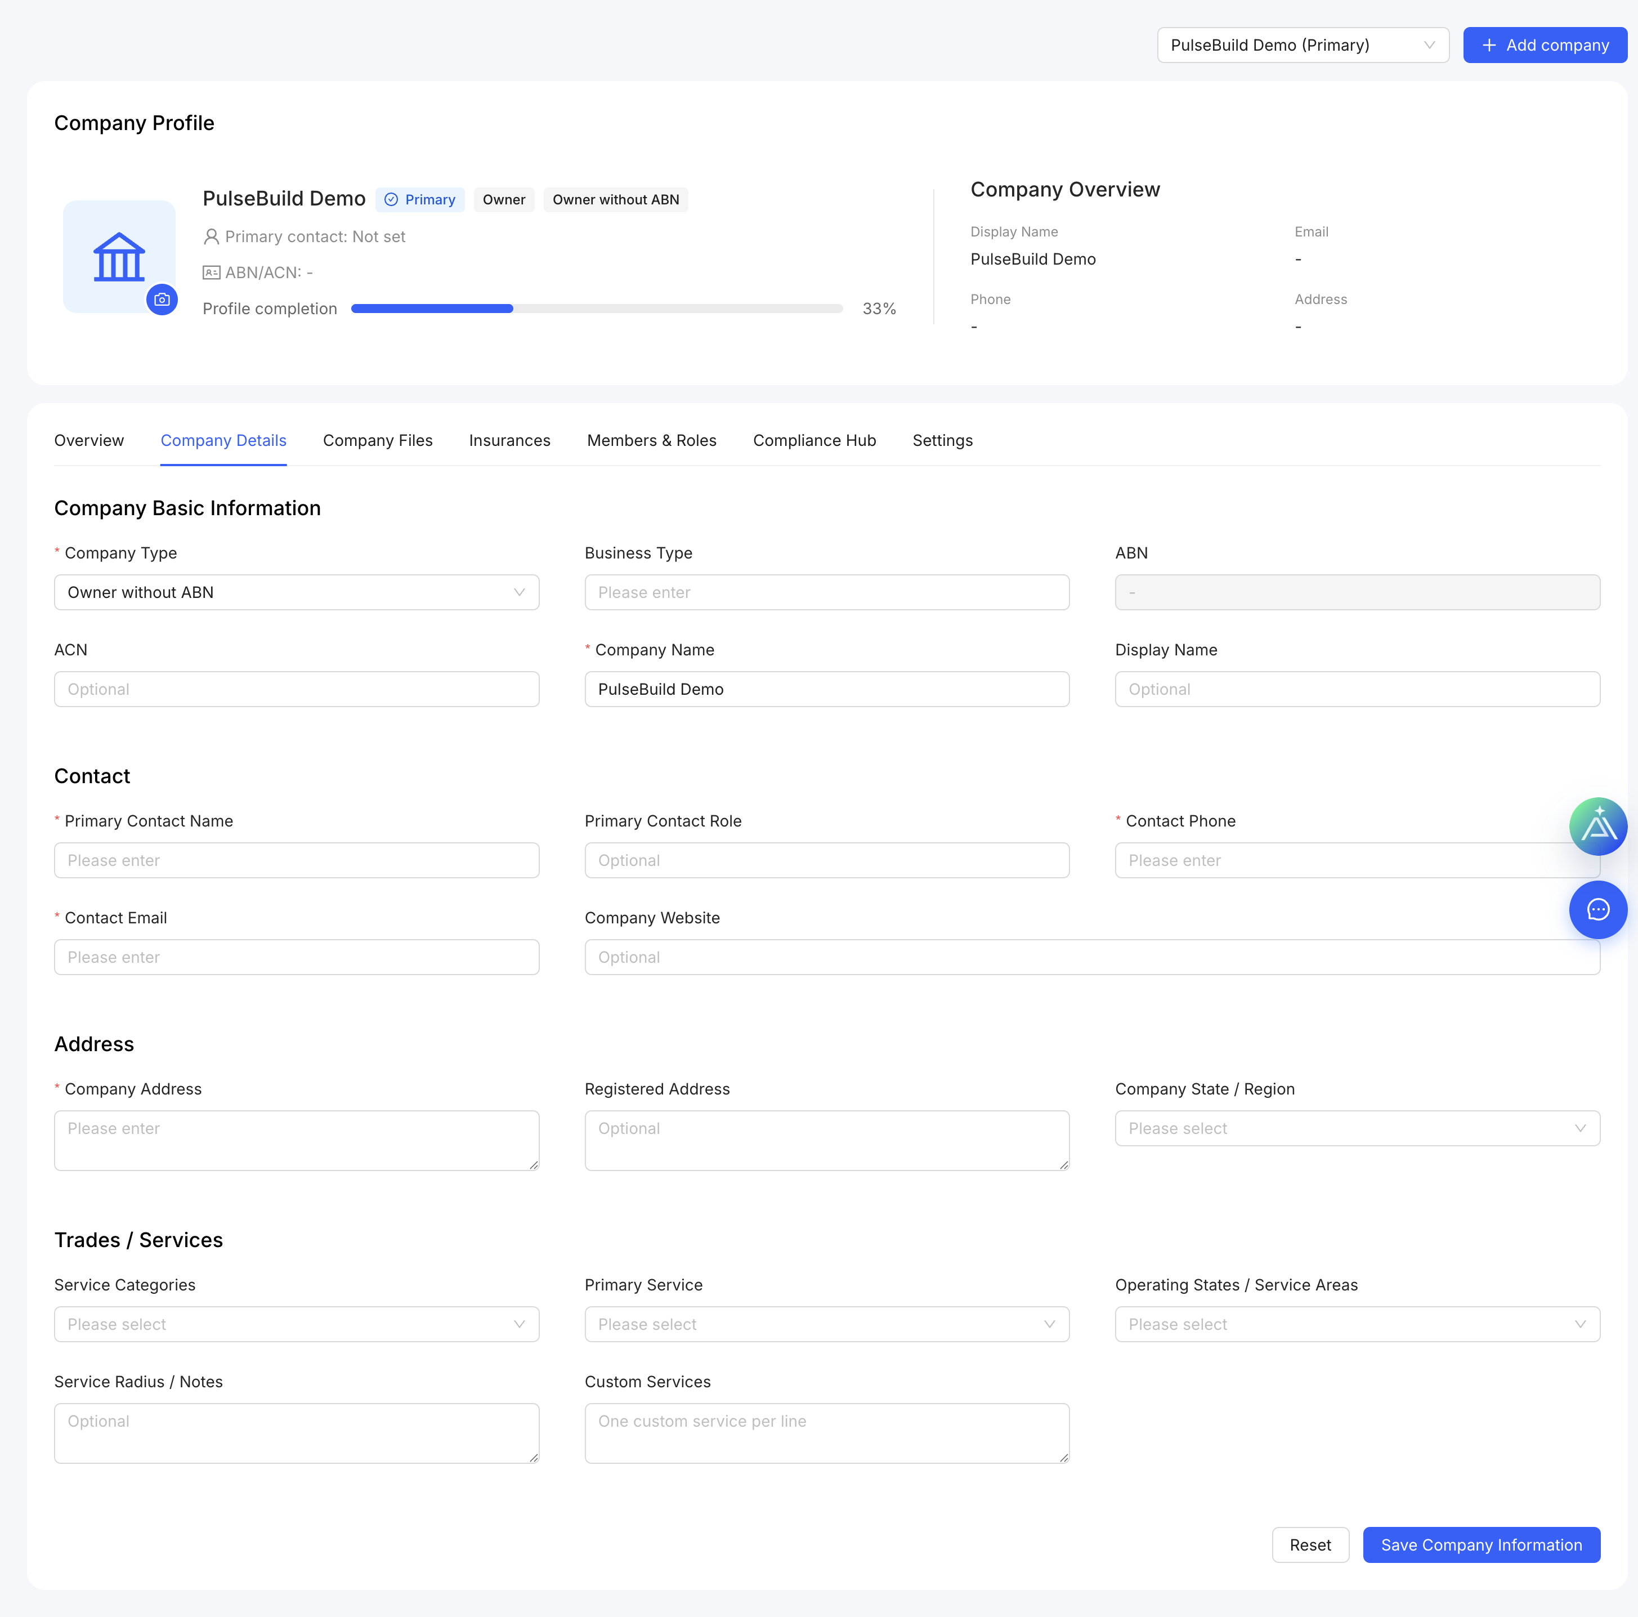Screen dimensions: 1638x1617
Task: Open the PulseBuild Demo (Primary) company selector
Action: tap(1303, 45)
